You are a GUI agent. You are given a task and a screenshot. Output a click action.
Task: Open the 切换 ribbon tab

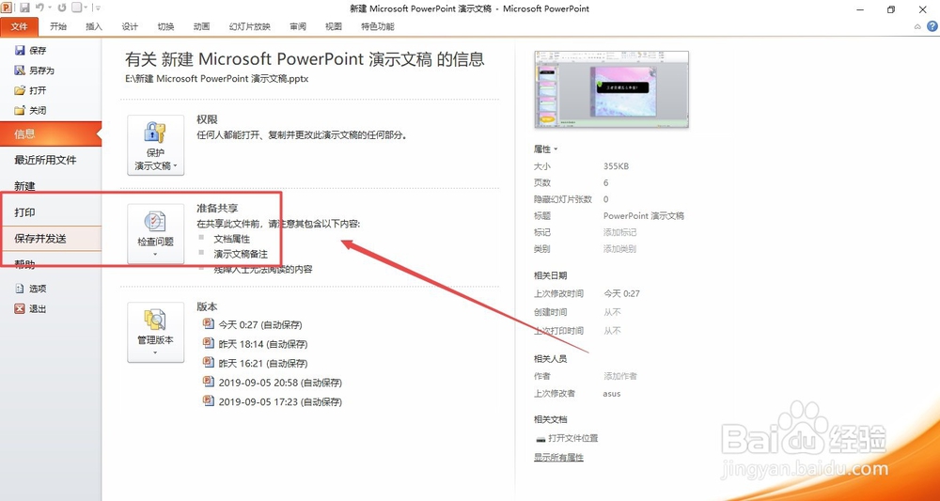tap(165, 27)
